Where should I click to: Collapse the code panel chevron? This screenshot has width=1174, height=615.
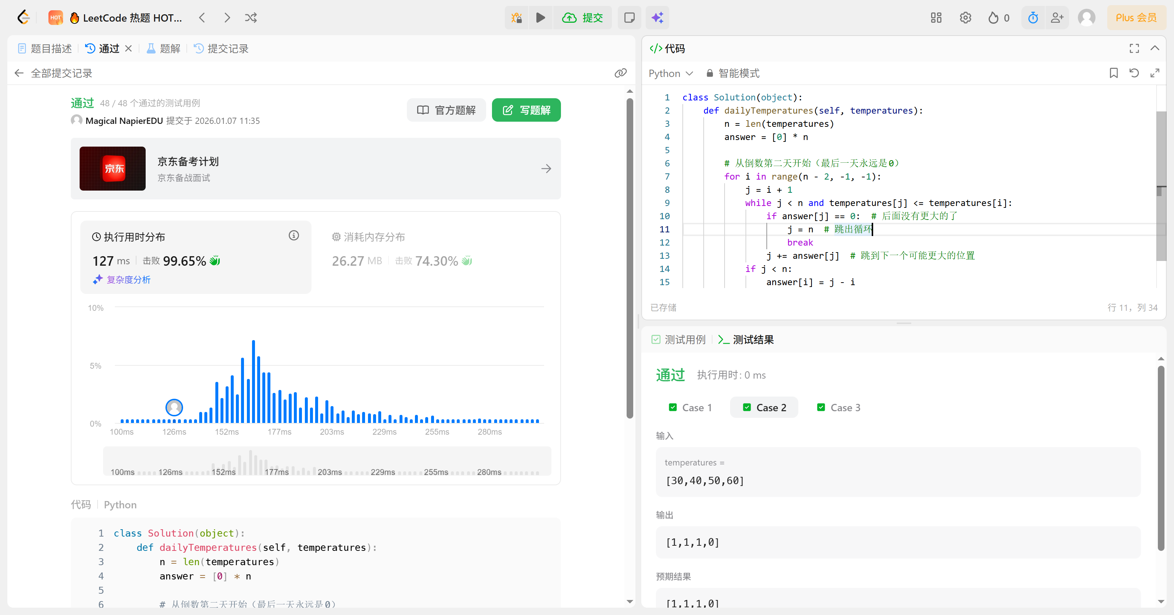1155,48
